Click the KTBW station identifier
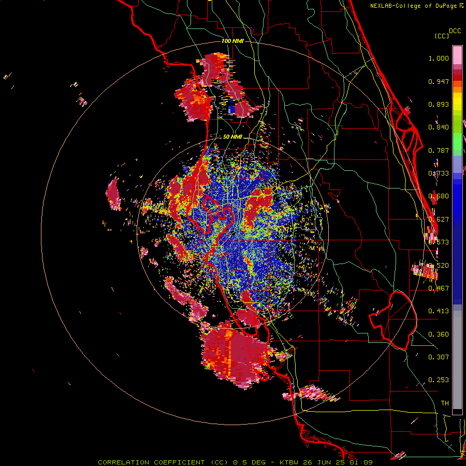Screen dimensions: 466x466 tap(290, 462)
